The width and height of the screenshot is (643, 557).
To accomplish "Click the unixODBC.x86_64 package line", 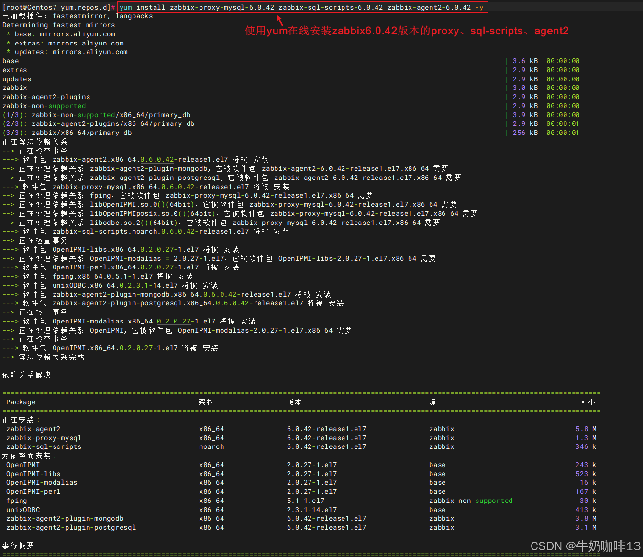I will (x=110, y=286).
